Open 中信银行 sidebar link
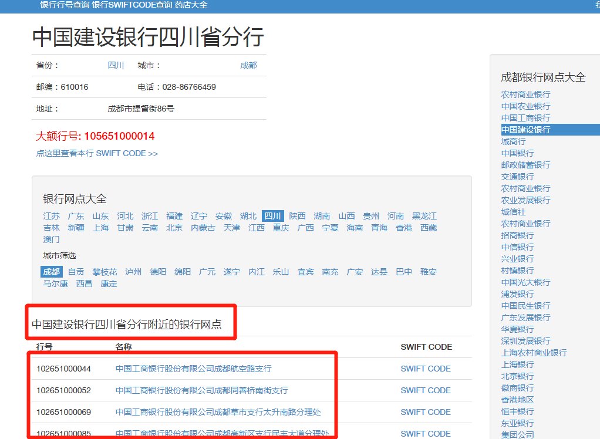Screen dimensions: 600x439 [x=517, y=248]
